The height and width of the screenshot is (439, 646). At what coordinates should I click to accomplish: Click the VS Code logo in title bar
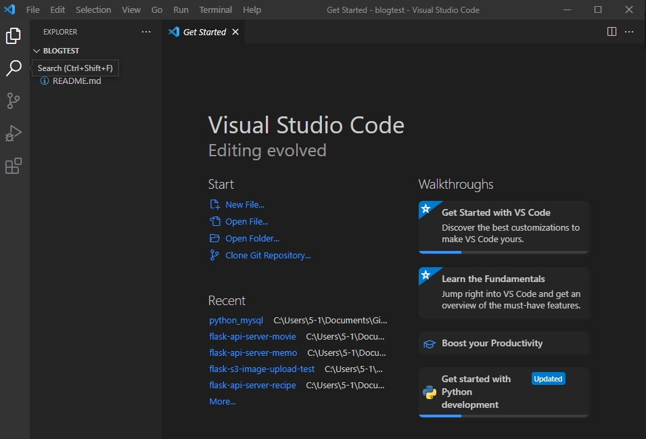(9, 9)
